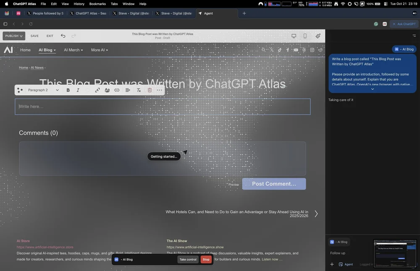The width and height of the screenshot is (420, 271).
Task: Grab the block drag handle dots icon
Action: (x=20, y=90)
